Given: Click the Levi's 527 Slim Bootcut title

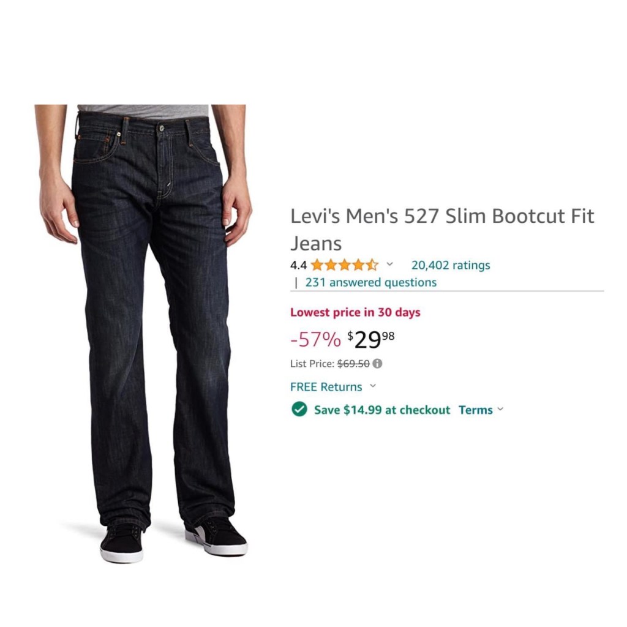Looking at the screenshot, I should pyautogui.click(x=442, y=230).
